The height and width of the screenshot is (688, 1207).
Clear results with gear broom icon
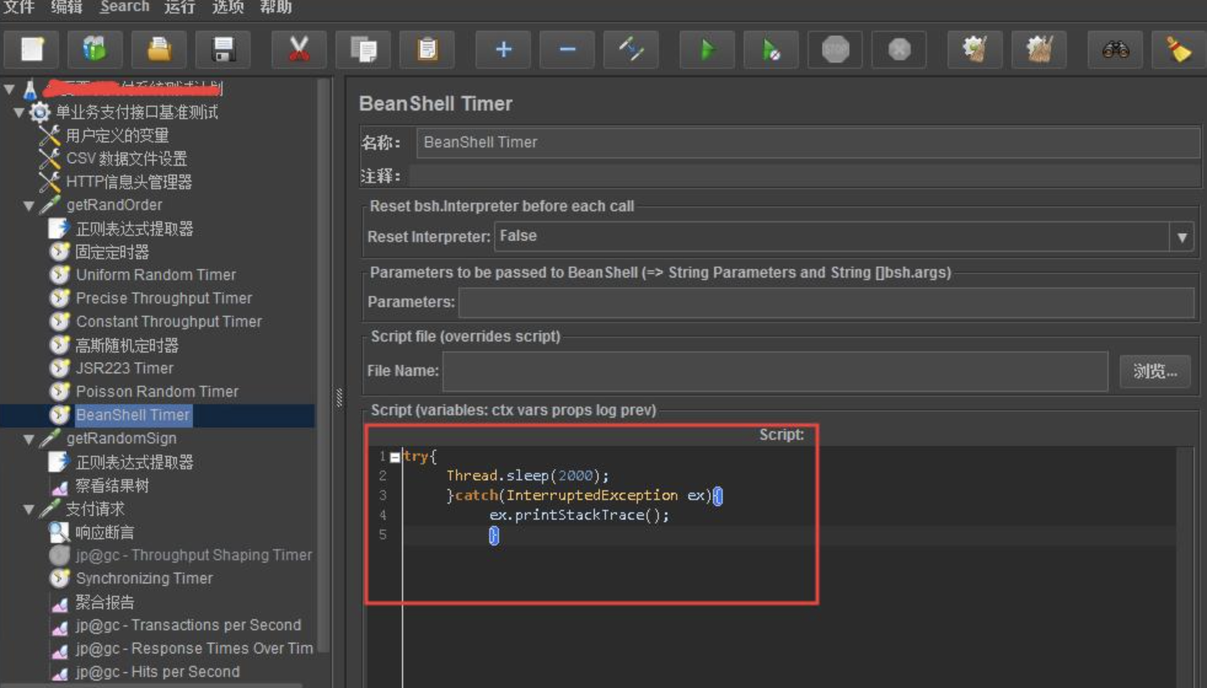[x=975, y=49]
